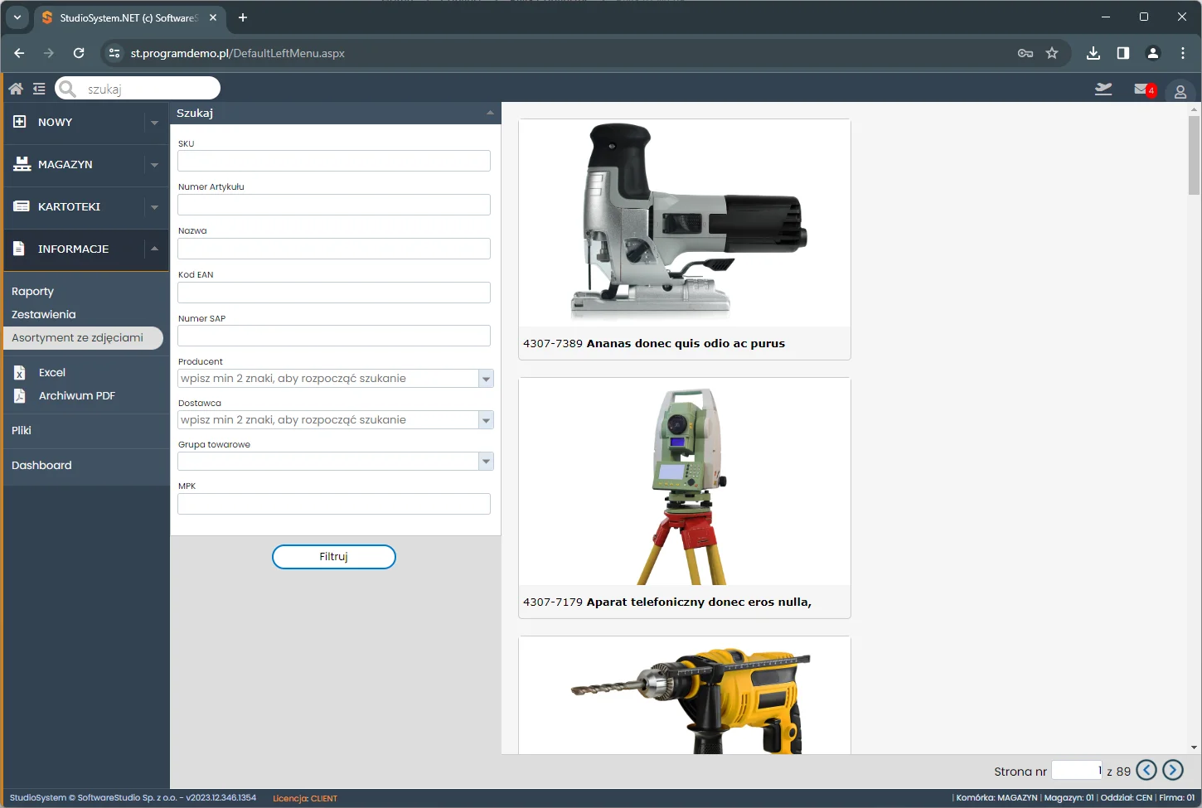Open Zestawienia in the sidebar
The height and width of the screenshot is (808, 1202).
pyautogui.click(x=43, y=315)
